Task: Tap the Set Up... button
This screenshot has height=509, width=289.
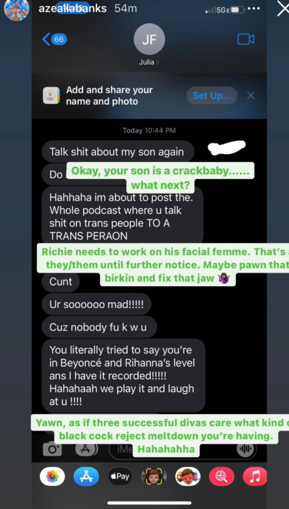Action: (x=212, y=95)
